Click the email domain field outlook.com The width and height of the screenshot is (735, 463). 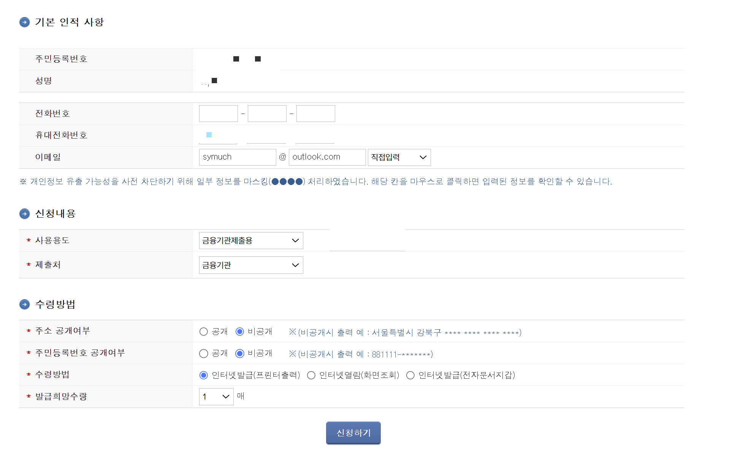click(327, 157)
